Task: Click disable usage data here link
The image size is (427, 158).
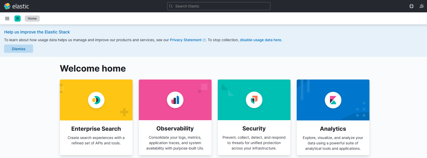Action: pos(261,40)
